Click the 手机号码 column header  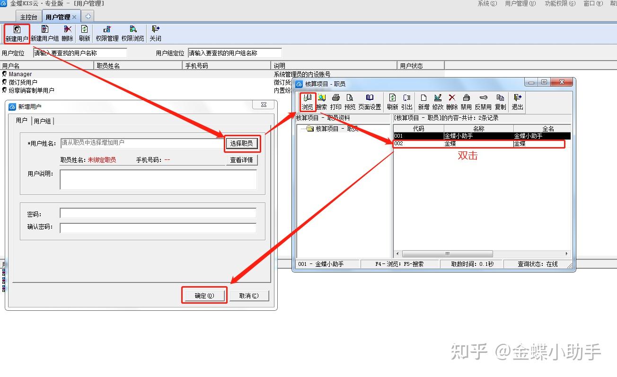227,66
